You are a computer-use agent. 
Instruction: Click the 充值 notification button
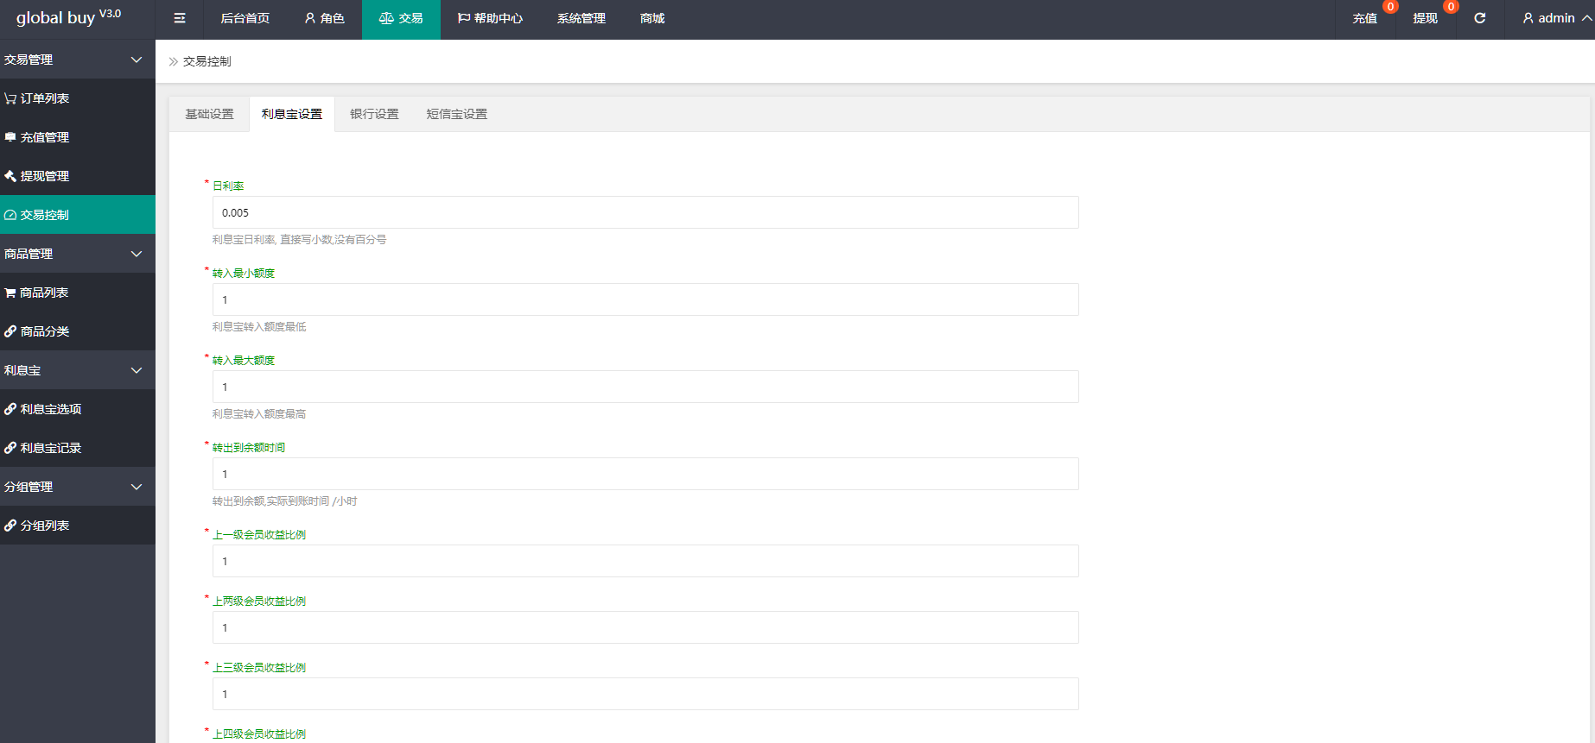tap(1365, 18)
